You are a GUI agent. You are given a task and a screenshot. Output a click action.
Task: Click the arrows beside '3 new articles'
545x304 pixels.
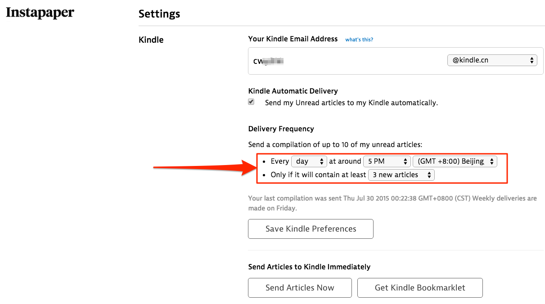tap(428, 175)
